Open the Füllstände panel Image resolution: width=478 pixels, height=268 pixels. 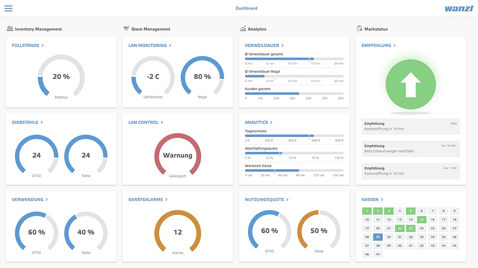(x=28, y=45)
